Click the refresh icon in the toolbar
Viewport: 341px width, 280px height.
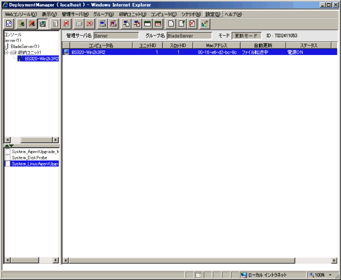pos(9,24)
